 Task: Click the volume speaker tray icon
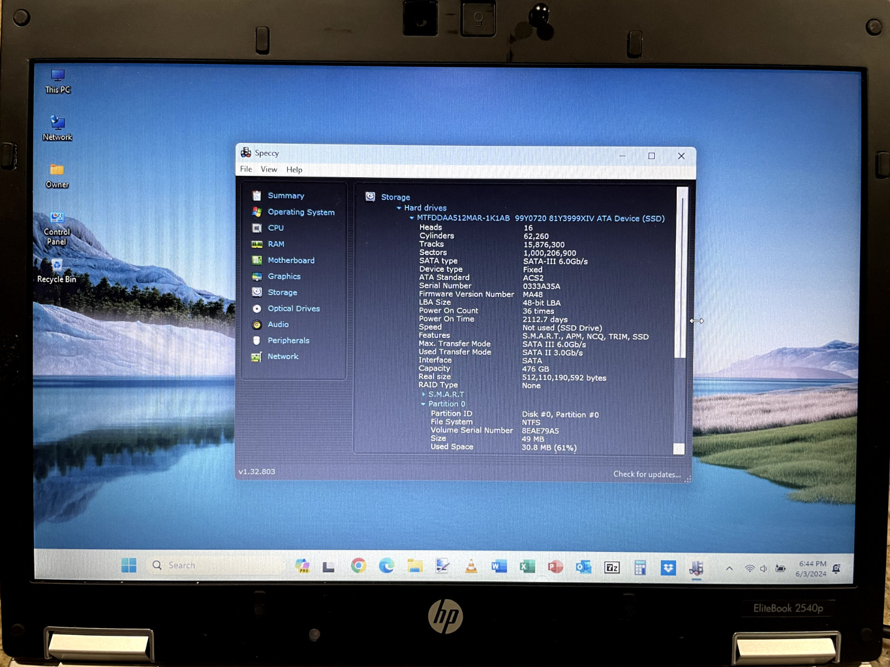pos(764,568)
